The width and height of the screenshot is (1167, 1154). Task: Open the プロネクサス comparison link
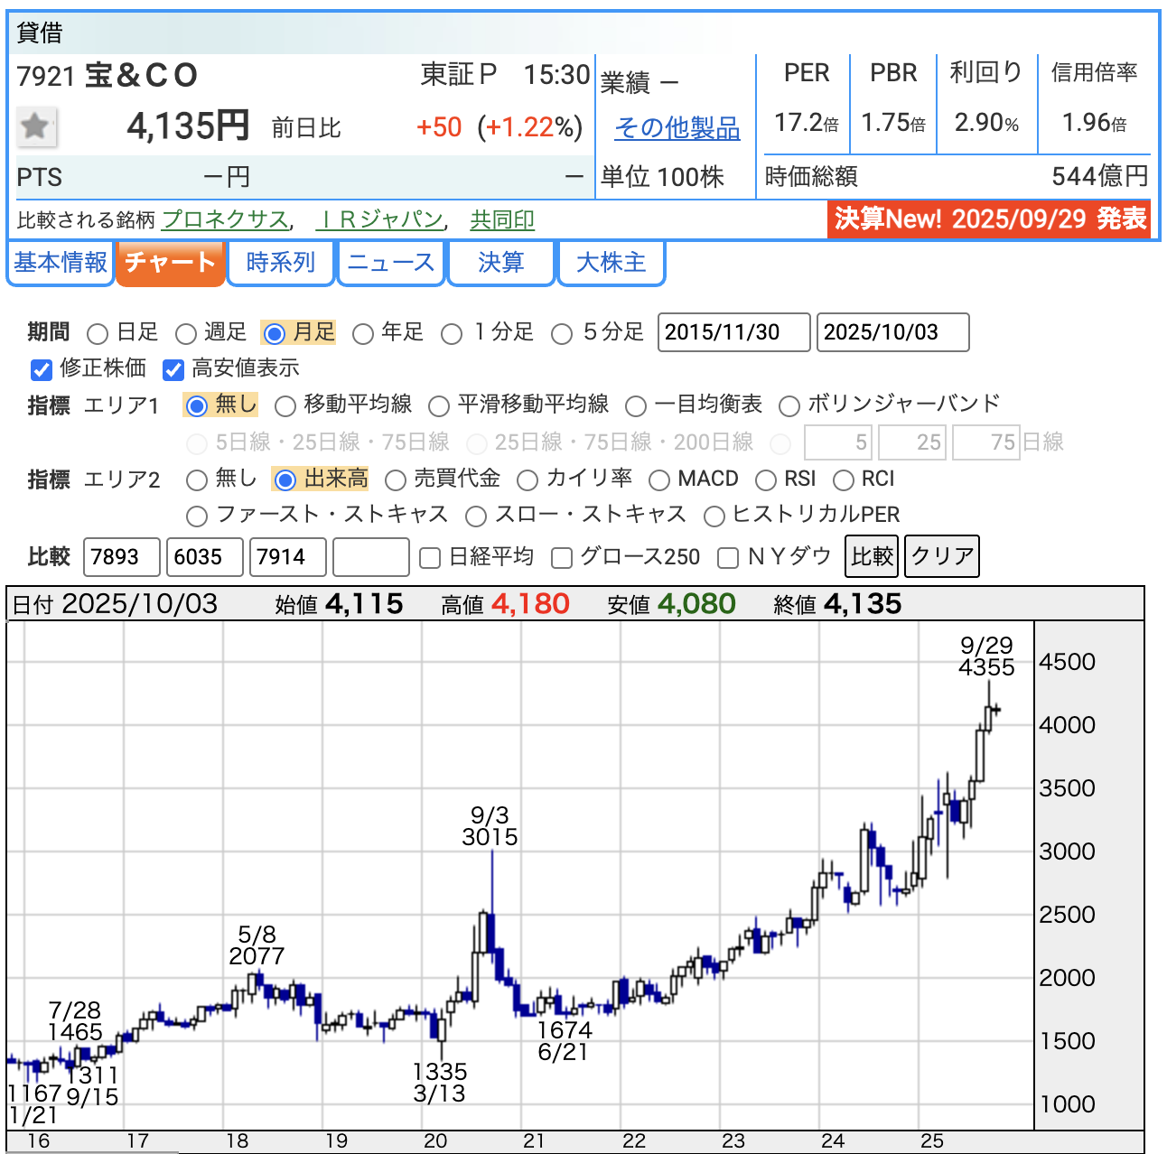coord(224,219)
